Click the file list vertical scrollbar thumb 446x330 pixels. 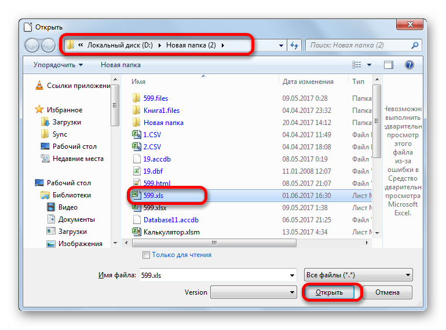tap(377, 121)
